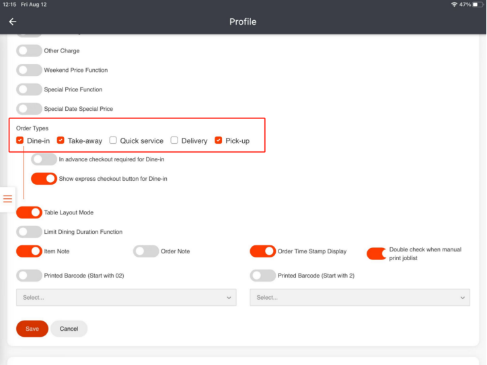This screenshot has width=487, height=365.
Task: Check the Quick service checkbox
Action: tap(113, 140)
